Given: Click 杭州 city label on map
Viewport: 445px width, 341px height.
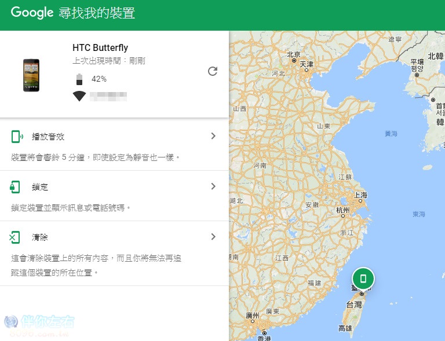Looking at the screenshot, I should click(x=343, y=210).
